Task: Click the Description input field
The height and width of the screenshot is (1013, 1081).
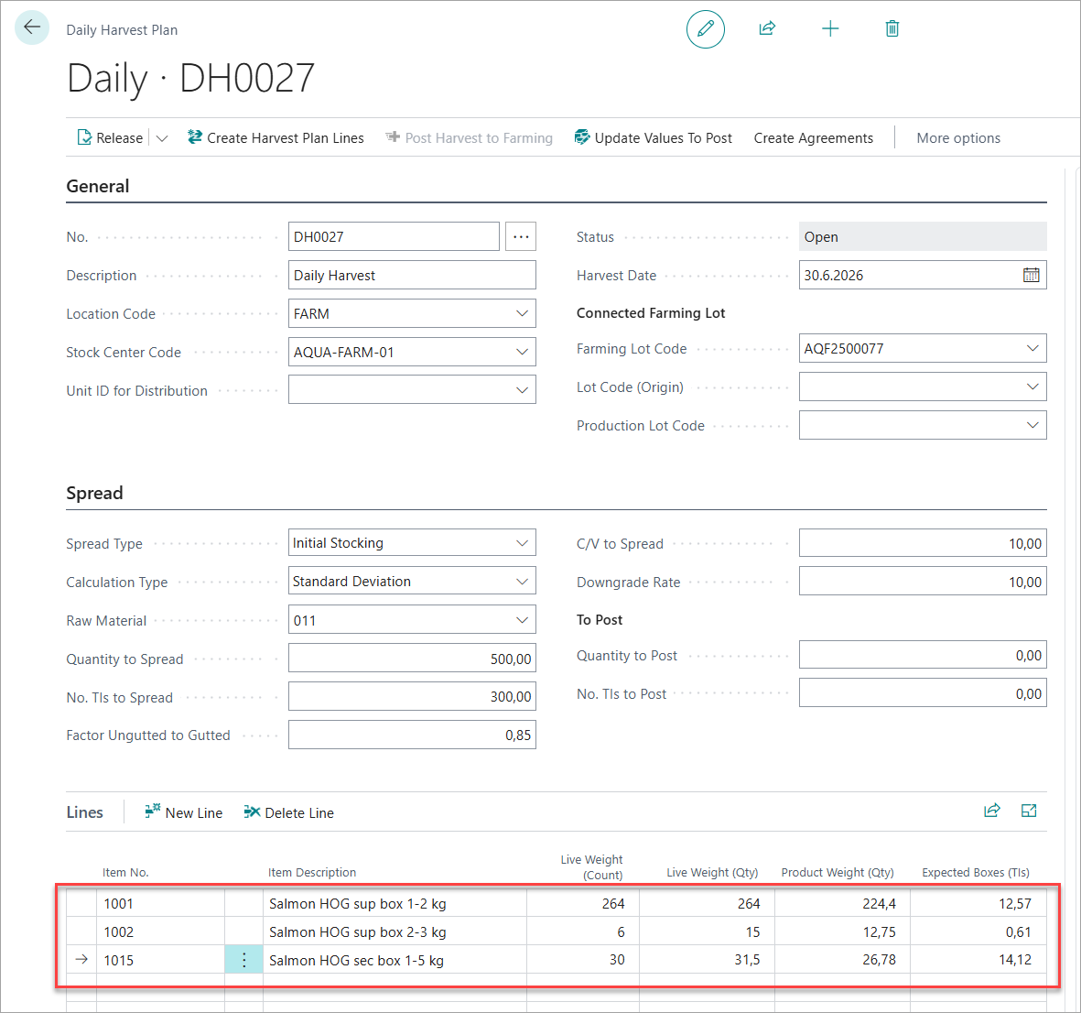Action: pos(412,276)
